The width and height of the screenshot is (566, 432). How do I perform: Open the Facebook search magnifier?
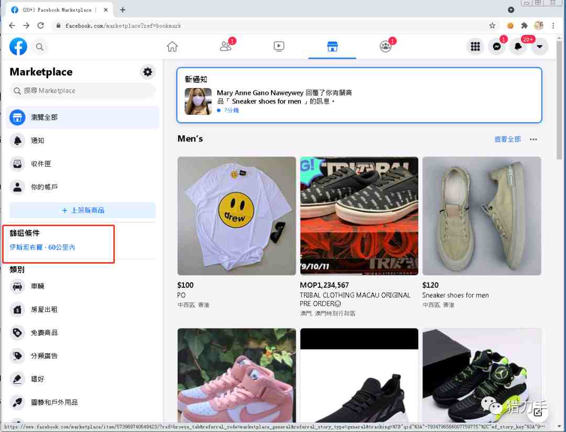40,47
